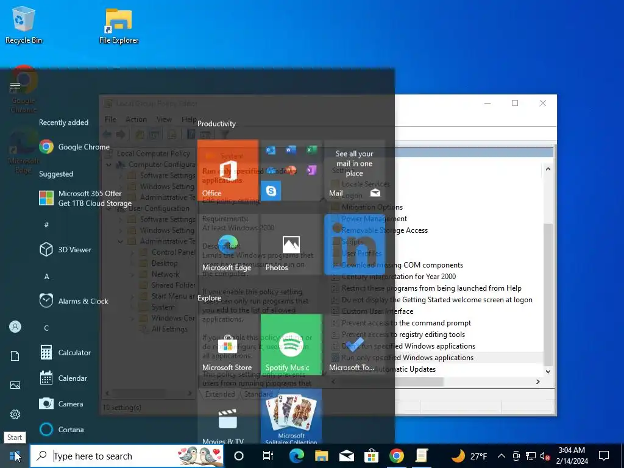Open user account icon in Start sidebar
This screenshot has height=468, width=624.
tap(15, 327)
